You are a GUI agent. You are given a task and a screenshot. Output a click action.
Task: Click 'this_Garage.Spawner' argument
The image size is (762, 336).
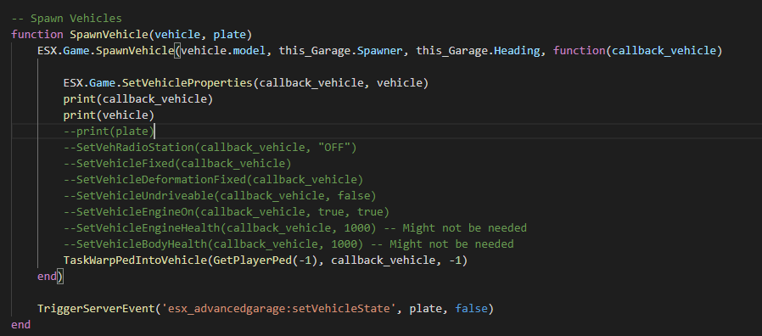[340, 51]
